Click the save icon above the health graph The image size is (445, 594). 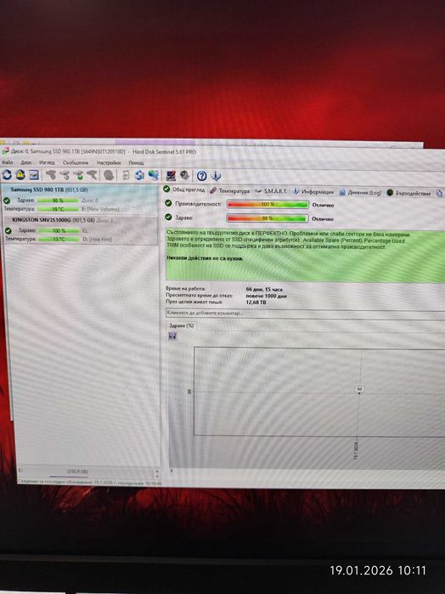[x=172, y=336]
